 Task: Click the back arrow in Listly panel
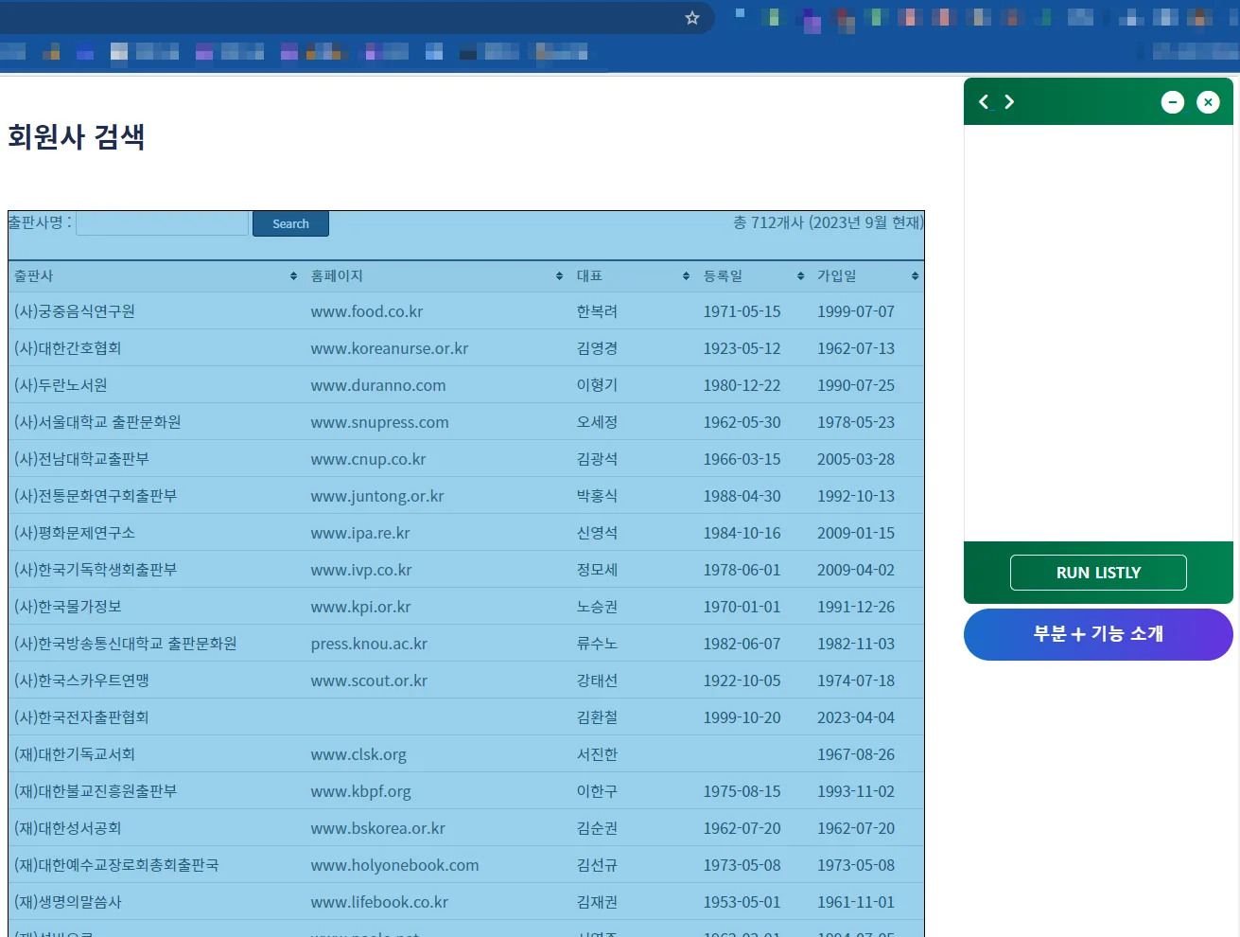(984, 101)
